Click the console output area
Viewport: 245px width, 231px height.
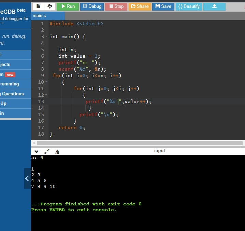pos(138,193)
